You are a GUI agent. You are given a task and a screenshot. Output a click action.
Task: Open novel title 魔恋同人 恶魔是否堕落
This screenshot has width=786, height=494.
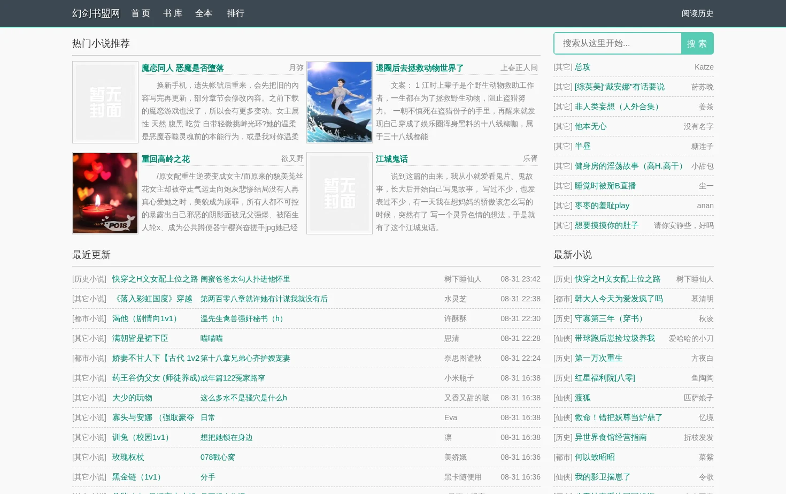(x=183, y=68)
